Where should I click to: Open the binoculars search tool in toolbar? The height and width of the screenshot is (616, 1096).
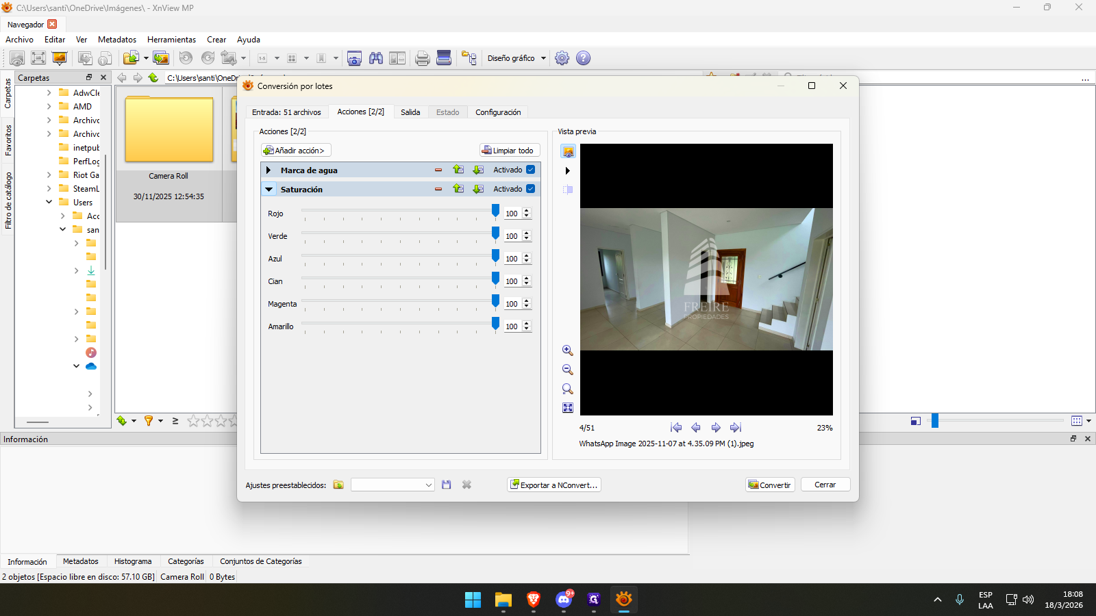tap(376, 58)
